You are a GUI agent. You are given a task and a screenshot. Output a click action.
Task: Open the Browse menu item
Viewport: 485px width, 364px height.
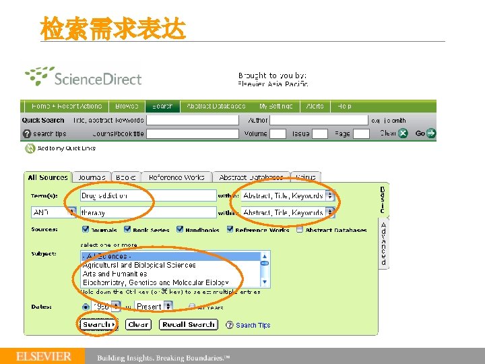click(x=127, y=107)
